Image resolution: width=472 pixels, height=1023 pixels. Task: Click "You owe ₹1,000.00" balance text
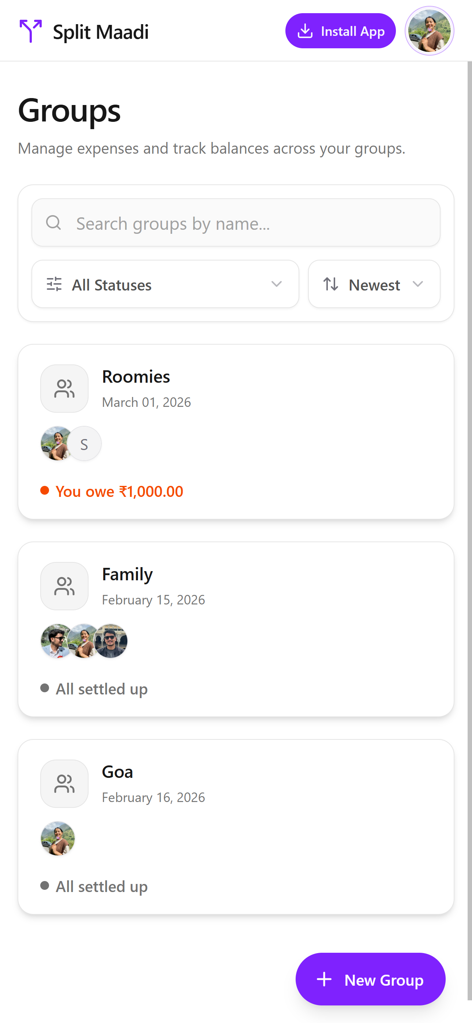click(x=119, y=491)
